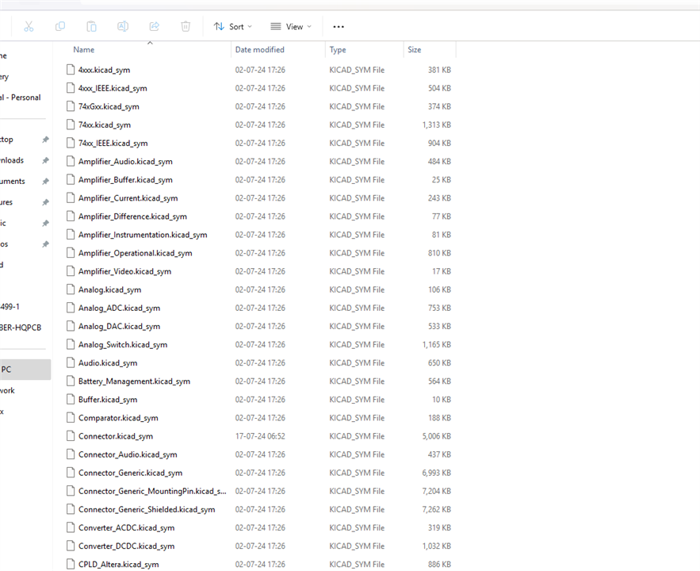Click the Copy icon in toolbar
This screenshot has width=700, height=571.
click(x=60, y=26)
